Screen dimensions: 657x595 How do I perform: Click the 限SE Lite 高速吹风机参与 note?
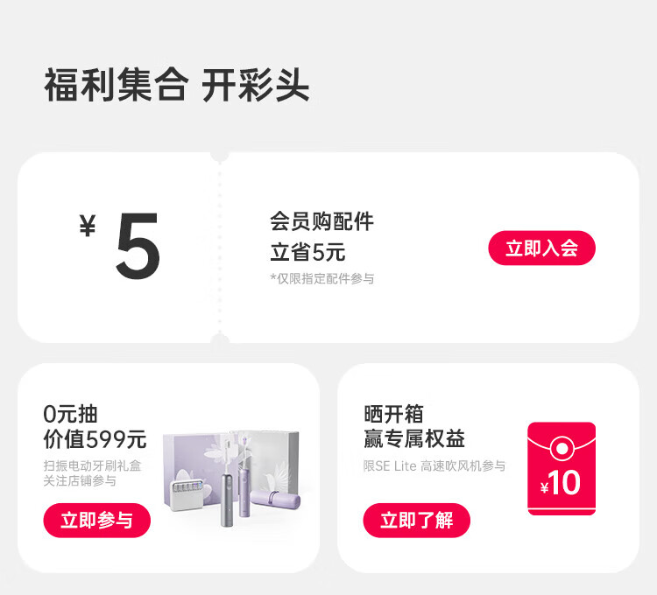point(434,465)
